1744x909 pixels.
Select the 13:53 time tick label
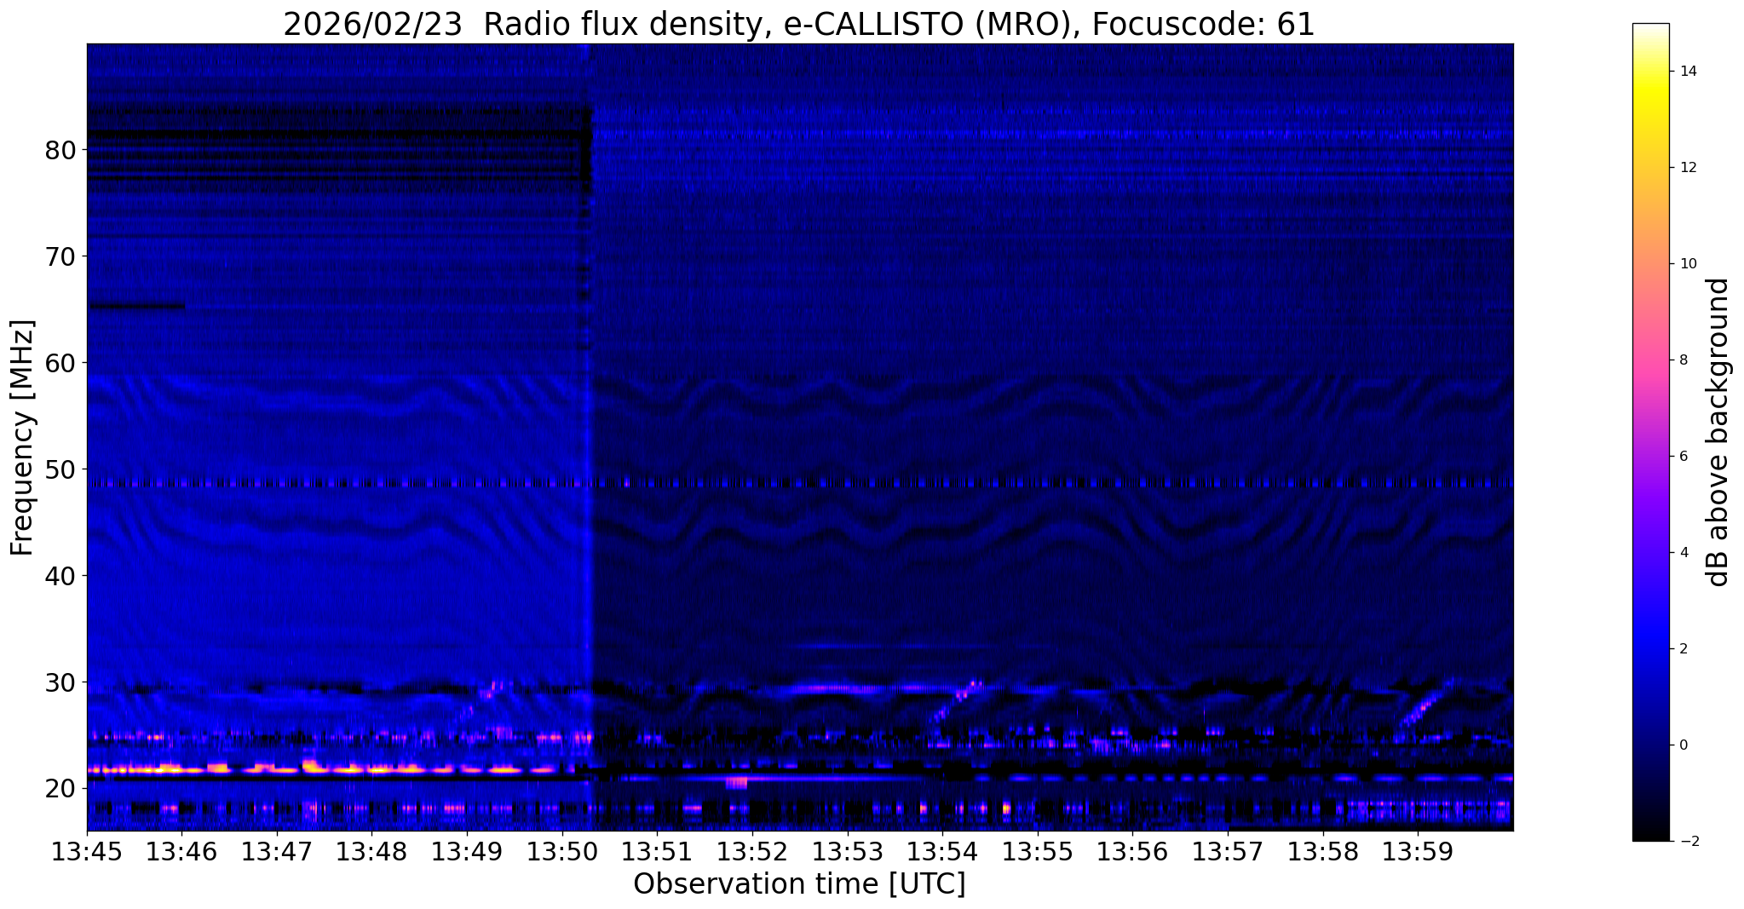pyautogui.click(x=847, y=852)
